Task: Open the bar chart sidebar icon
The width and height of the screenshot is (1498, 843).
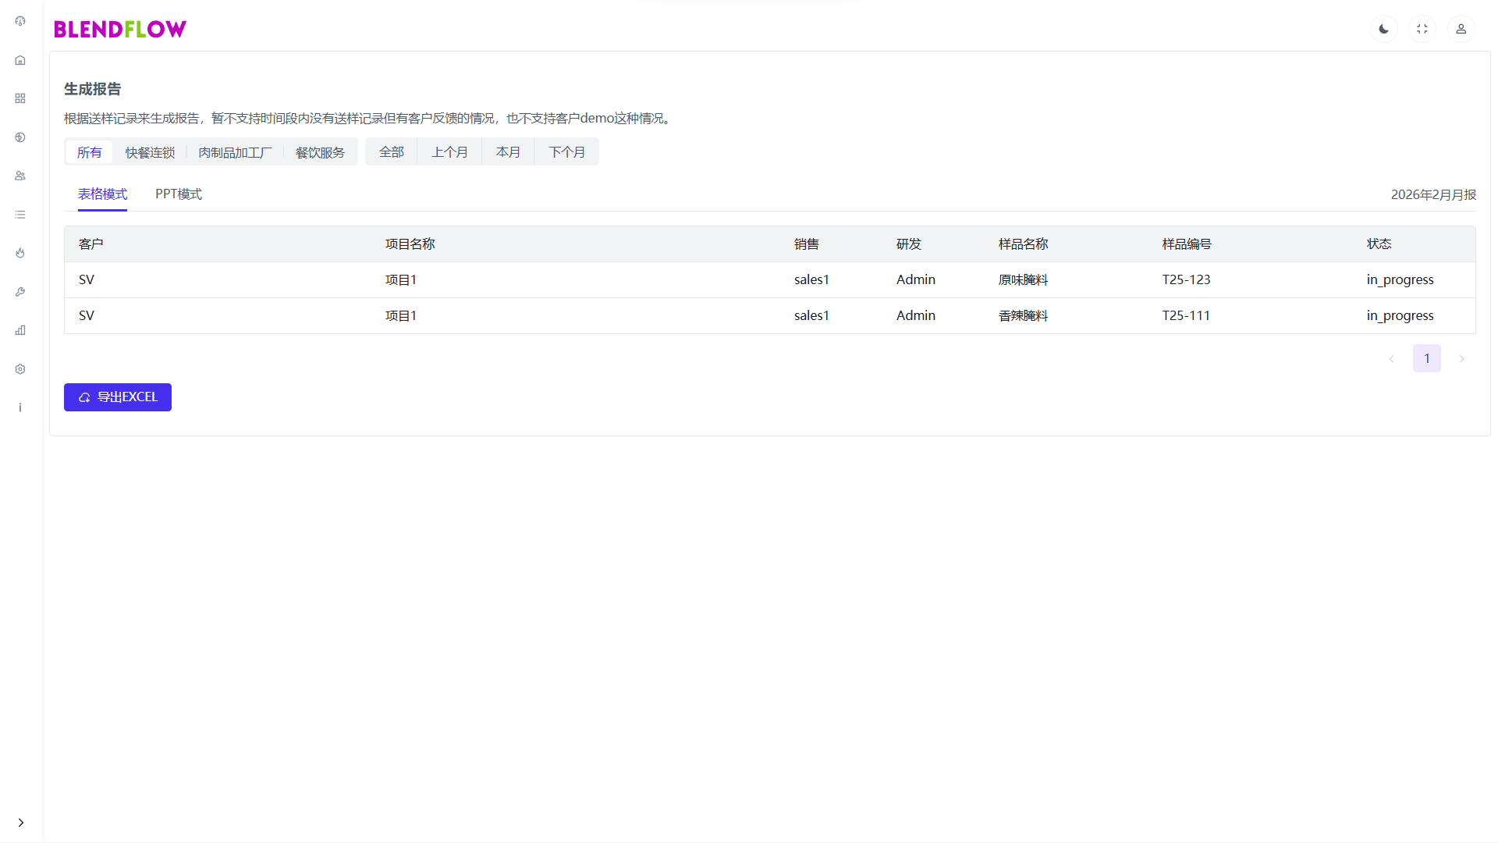Action: point(20,330)
